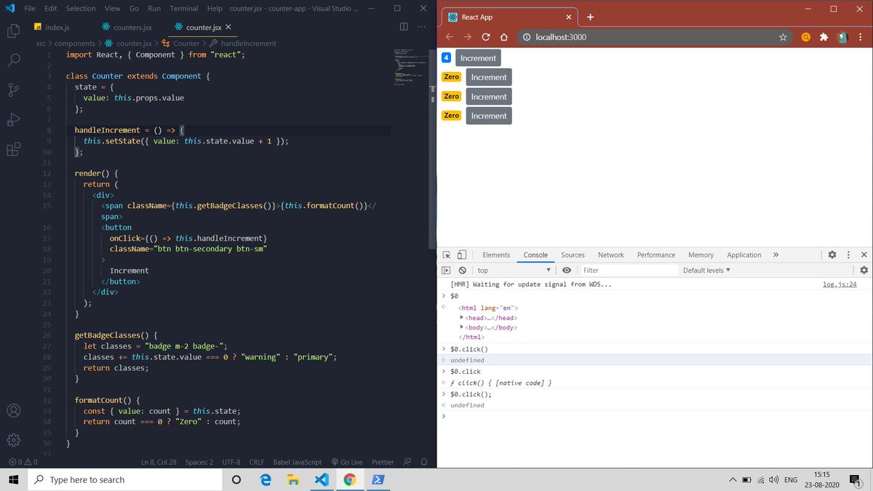Reload the localhost:3000 page
The image size is (873, 491).
(485, 37)
